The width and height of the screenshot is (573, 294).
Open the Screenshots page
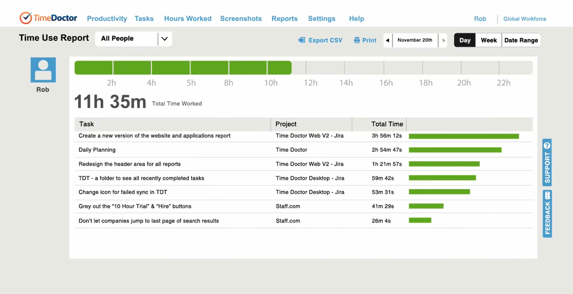point(241,19)
